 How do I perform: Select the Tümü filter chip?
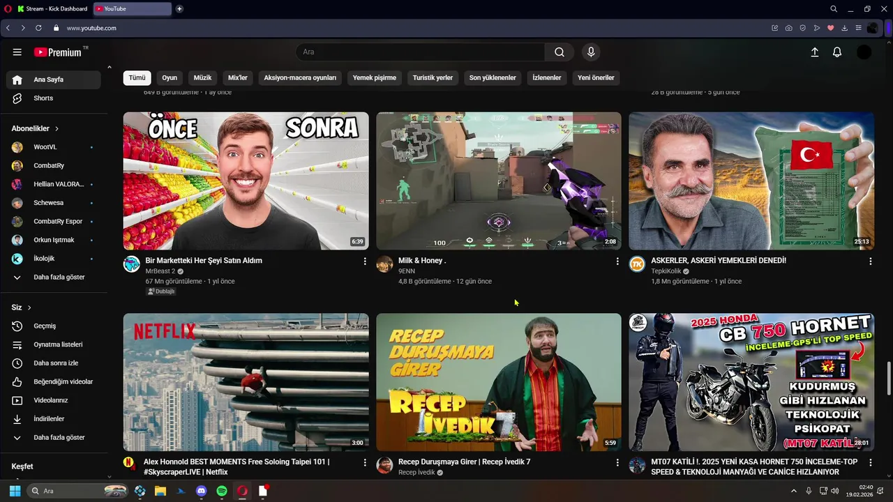[137, 77]
